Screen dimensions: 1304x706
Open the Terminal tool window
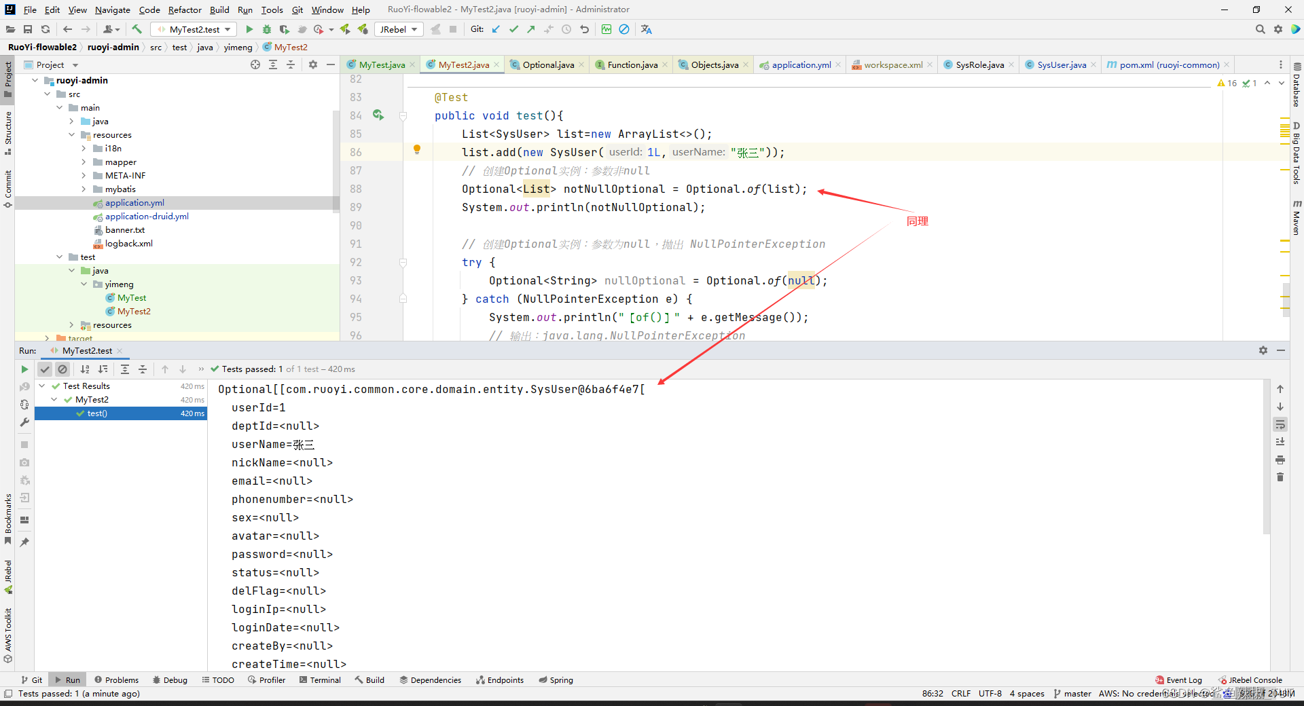(320, 680)
